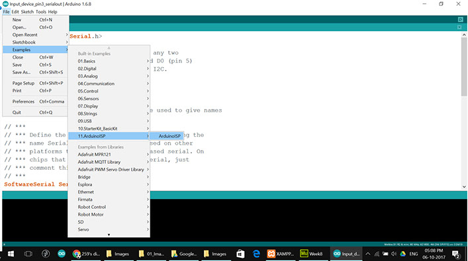Open Wi-Fi network tray icon
This screenshot has width=468, height=261.
tap(377, 254)
